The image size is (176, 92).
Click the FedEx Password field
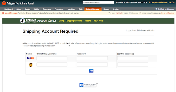pos(92,58)
